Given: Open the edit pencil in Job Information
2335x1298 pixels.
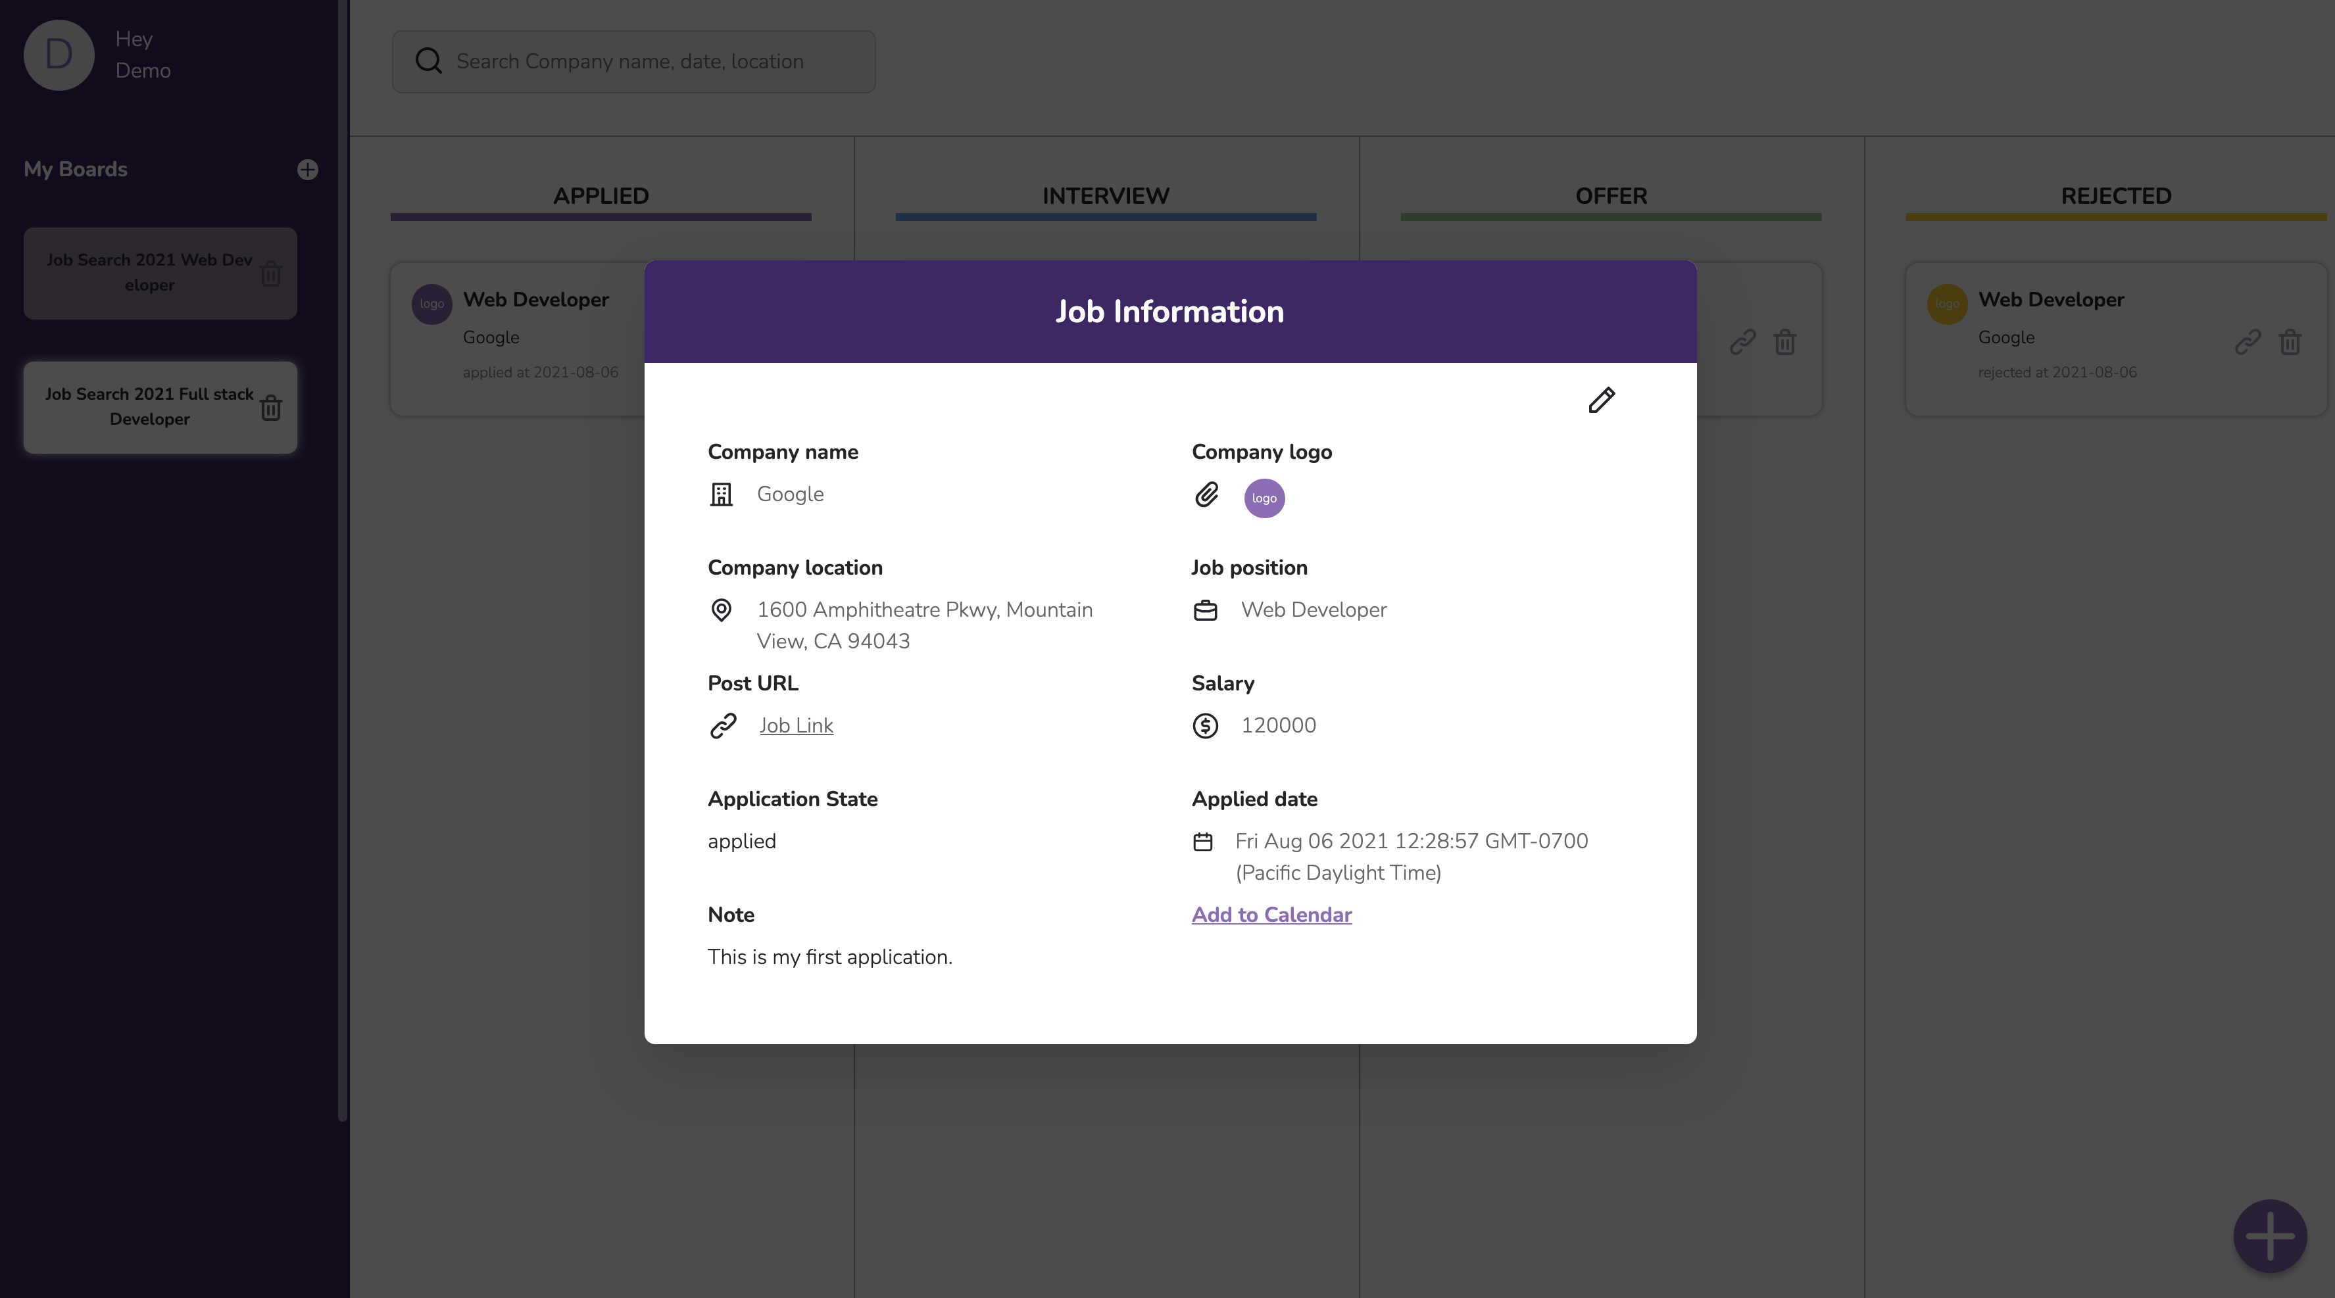Looking at the screenshot, I should 1601,400.
